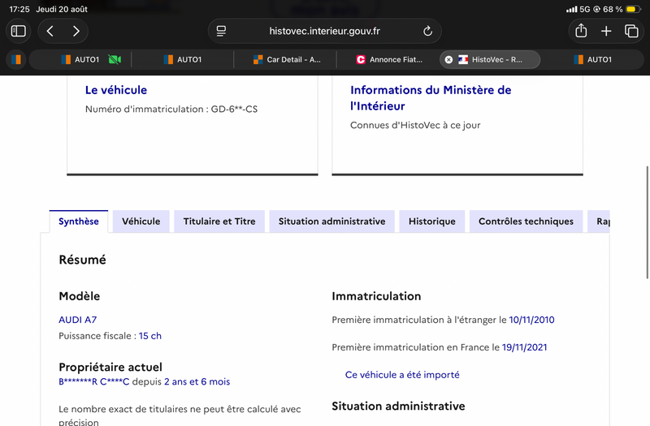
Task: Open a new tab
Action: click(606, 31)
